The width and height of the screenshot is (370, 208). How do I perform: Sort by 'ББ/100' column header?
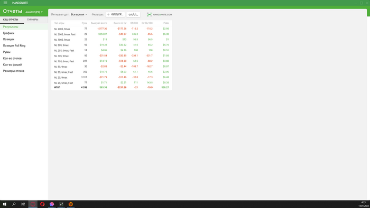tap(134, 23)
